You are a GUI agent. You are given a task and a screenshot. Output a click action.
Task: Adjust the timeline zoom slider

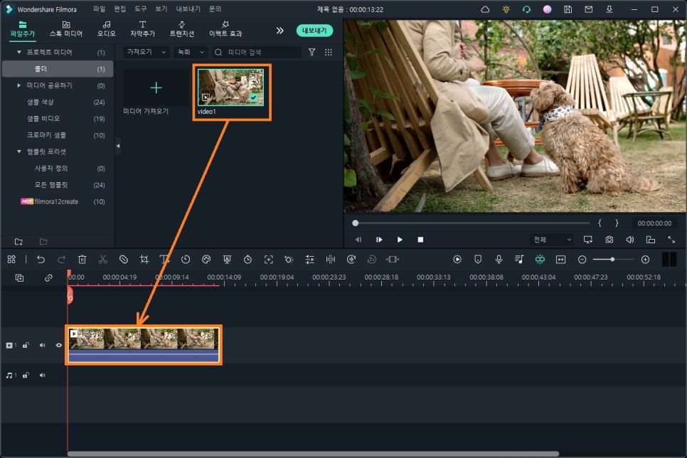[613, 260]
